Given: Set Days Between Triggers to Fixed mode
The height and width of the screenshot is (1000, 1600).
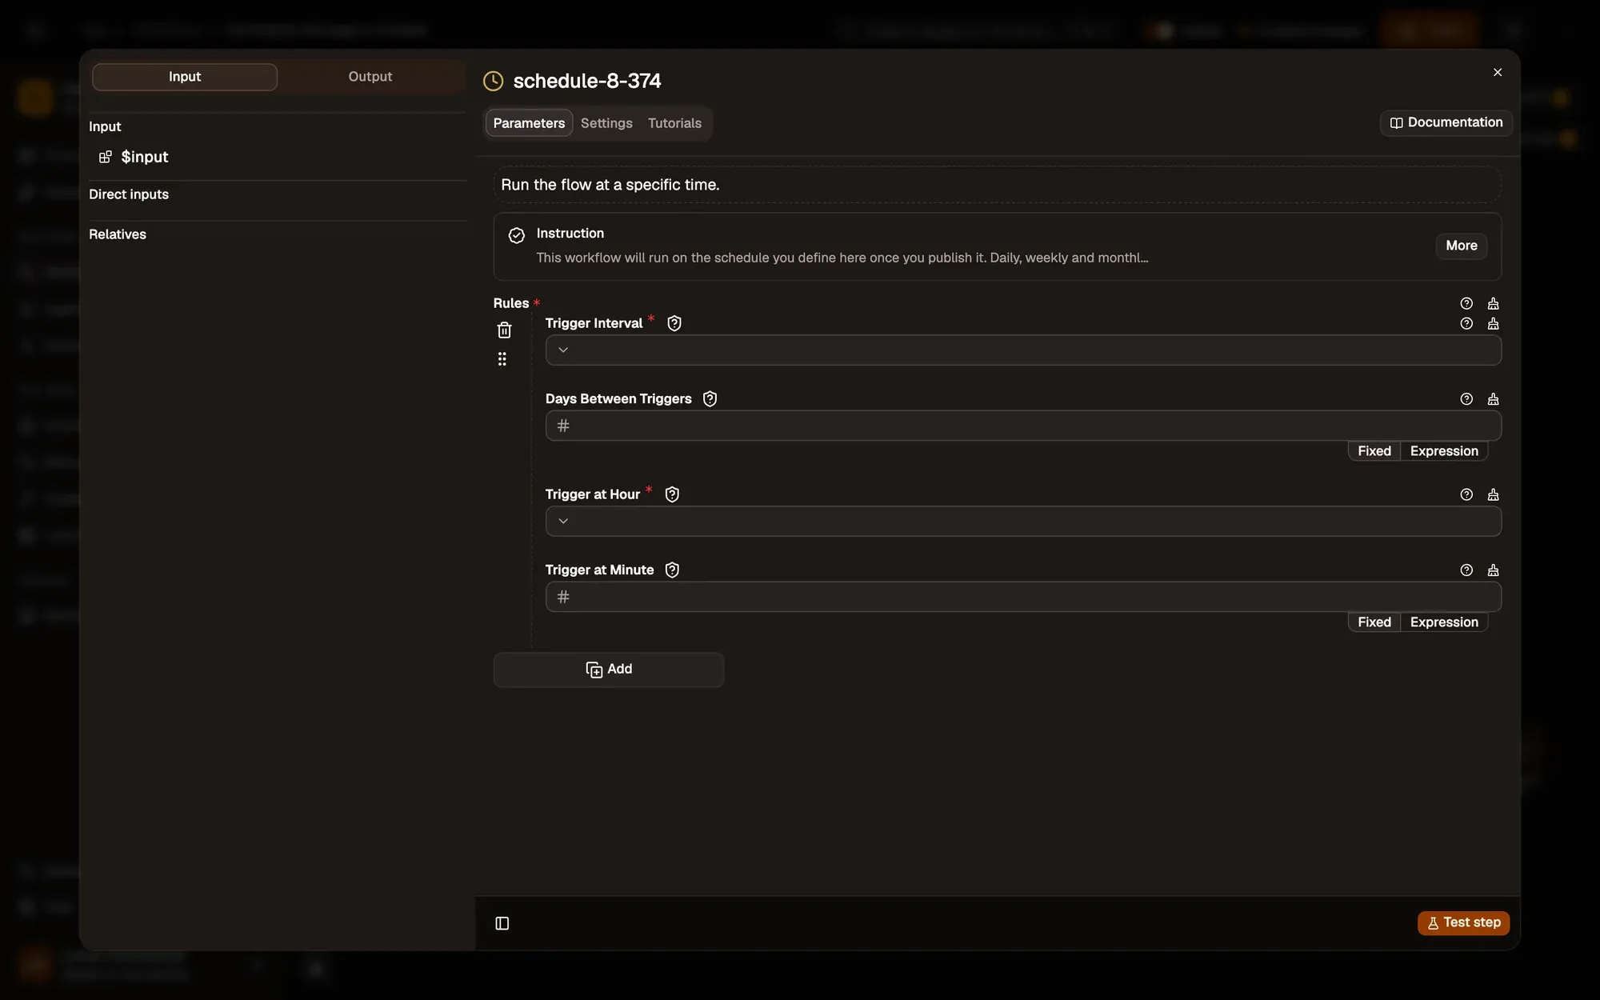Looking at the screenshot, I should point(1374,451).
